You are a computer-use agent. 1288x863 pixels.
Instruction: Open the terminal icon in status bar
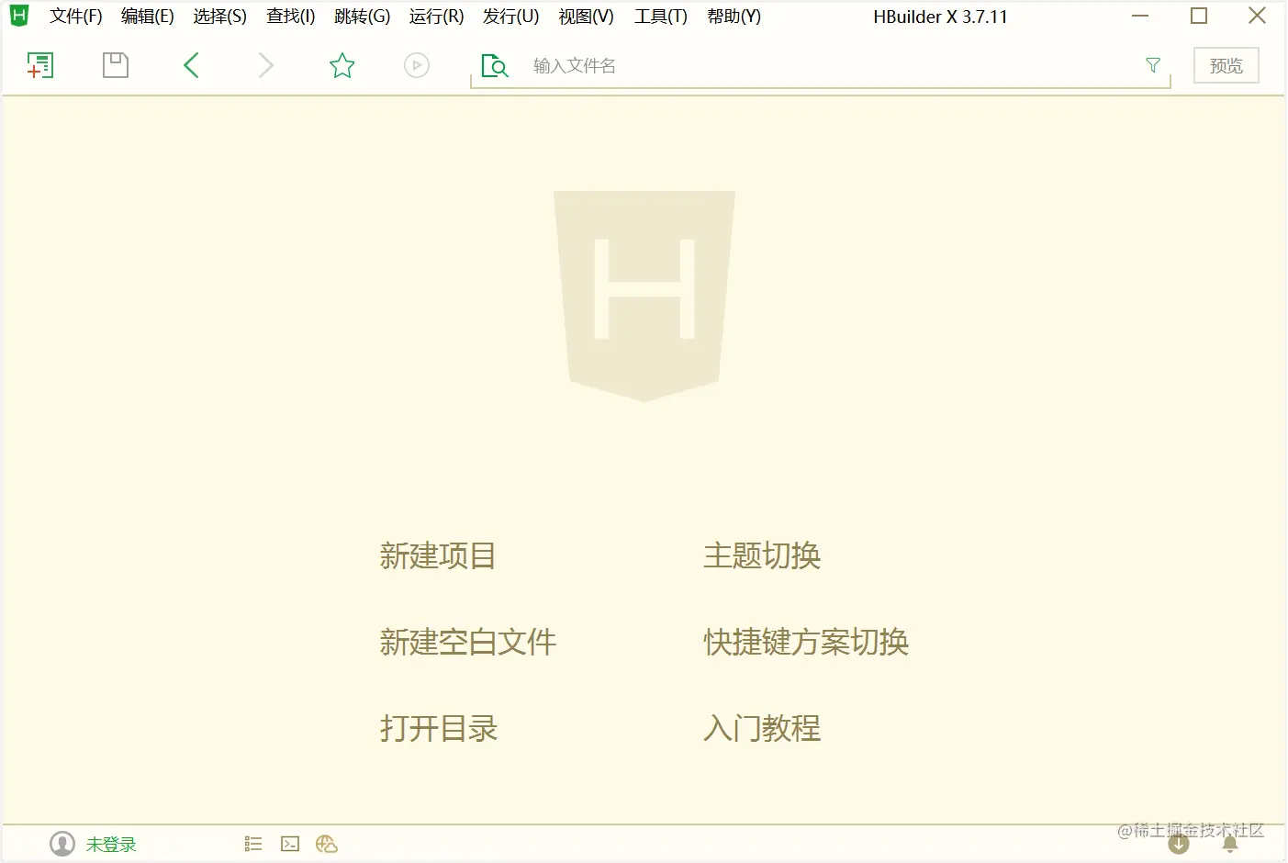coord(290,844)
